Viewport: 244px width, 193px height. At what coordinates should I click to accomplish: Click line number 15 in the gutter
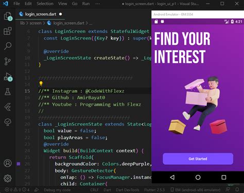point(27,91)
